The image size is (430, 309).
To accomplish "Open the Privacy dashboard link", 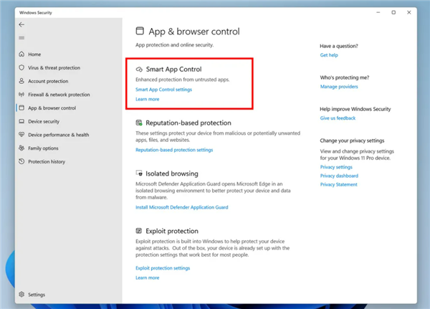I will click(339, 176).
